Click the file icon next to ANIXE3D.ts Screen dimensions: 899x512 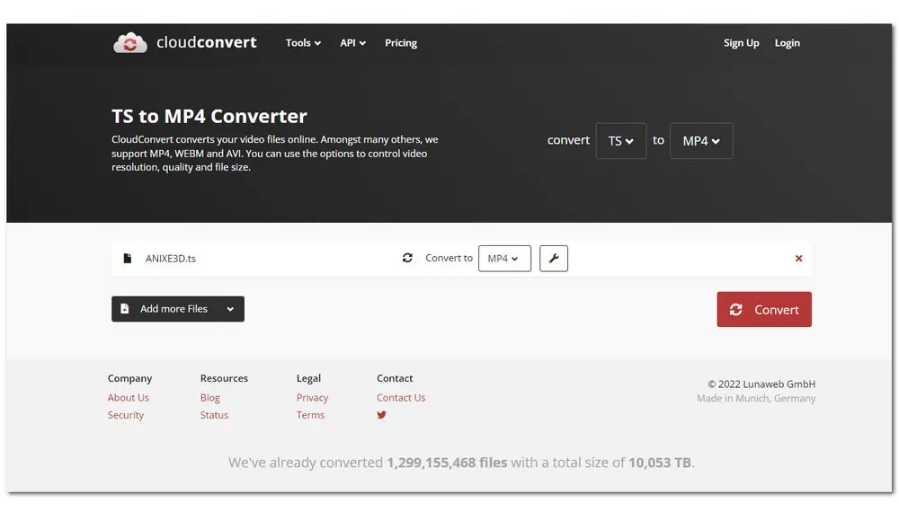click(x=128, y=259)
